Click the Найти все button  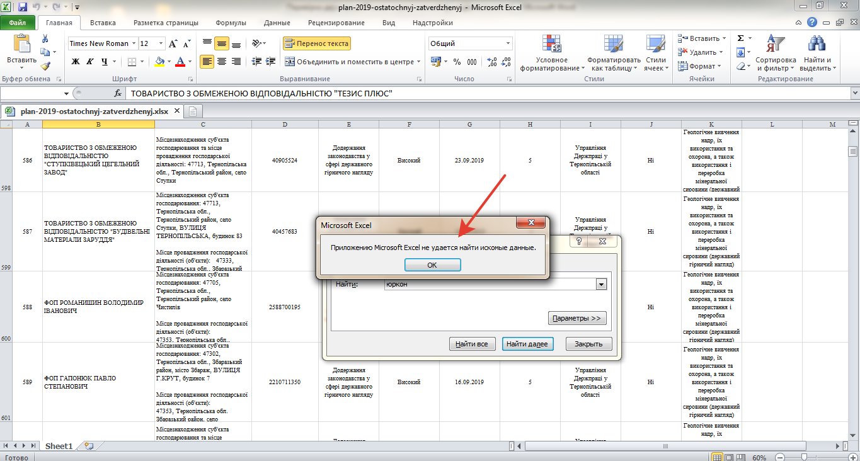[x=472, y=344]
